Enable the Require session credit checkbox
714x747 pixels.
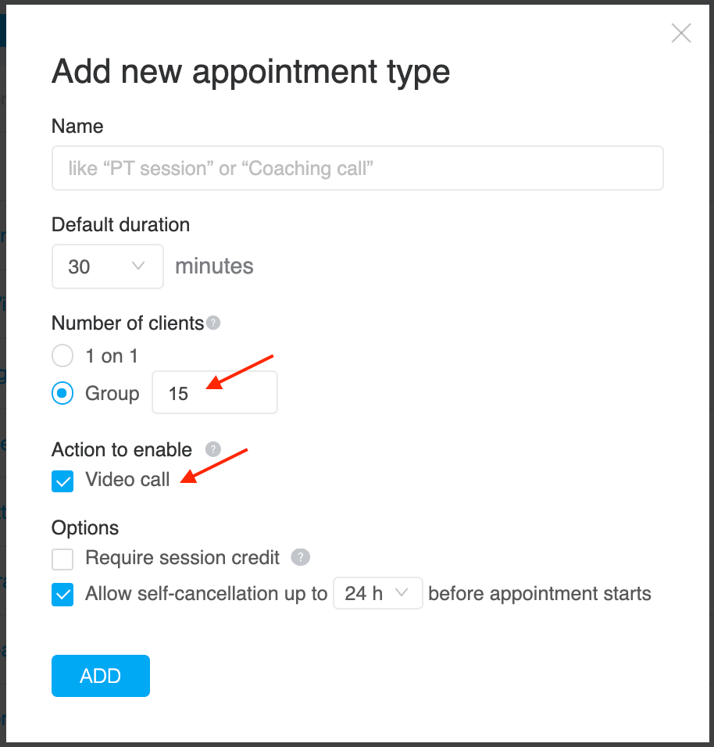(x=62, y=559)
